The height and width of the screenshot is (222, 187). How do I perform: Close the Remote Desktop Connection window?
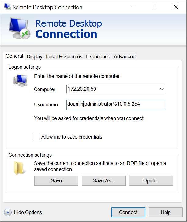tap(176, 7)
